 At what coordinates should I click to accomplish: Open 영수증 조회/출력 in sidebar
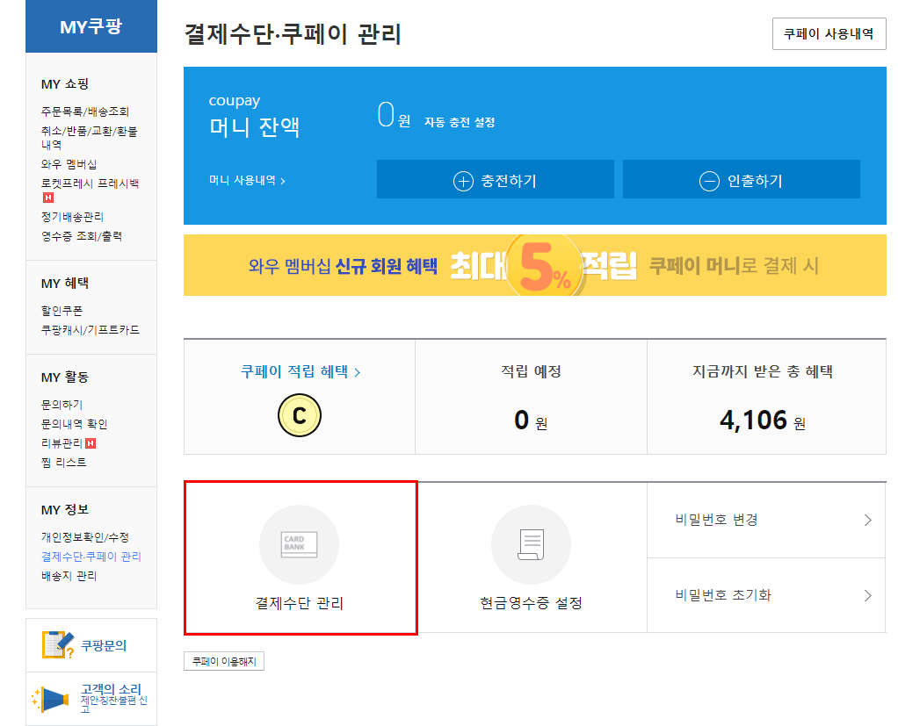[x=82, y=236]
